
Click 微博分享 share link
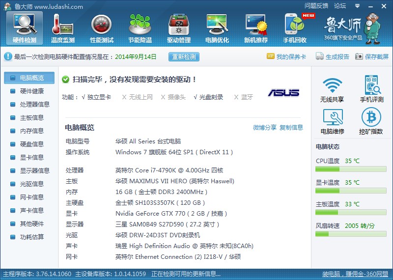265,128
